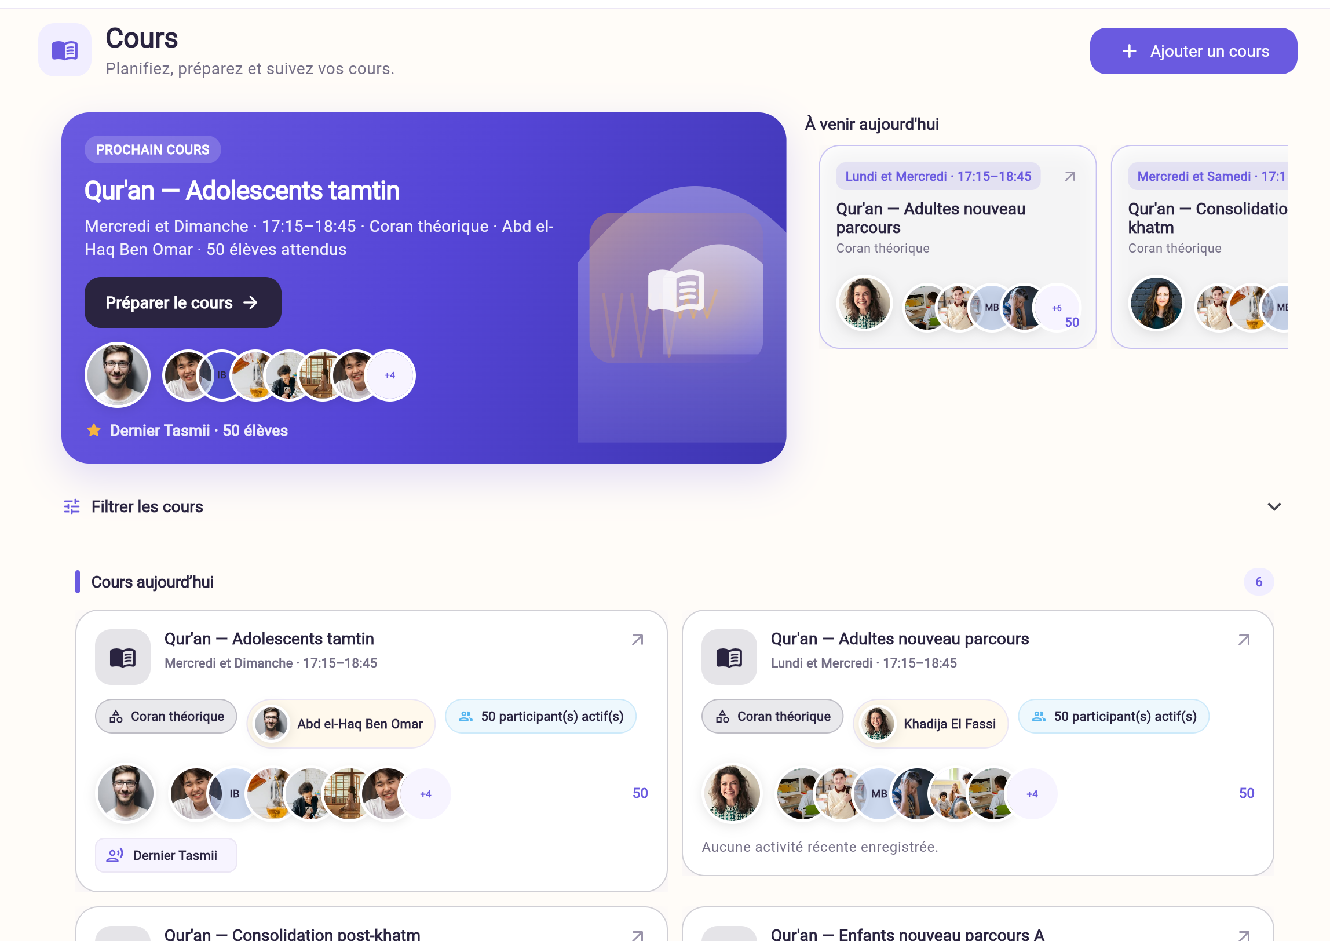Click Coran théorique chip on Adultes nouveau parcours card
Viewport: 1330px width, 941px height.
click(x=773, y=716)
